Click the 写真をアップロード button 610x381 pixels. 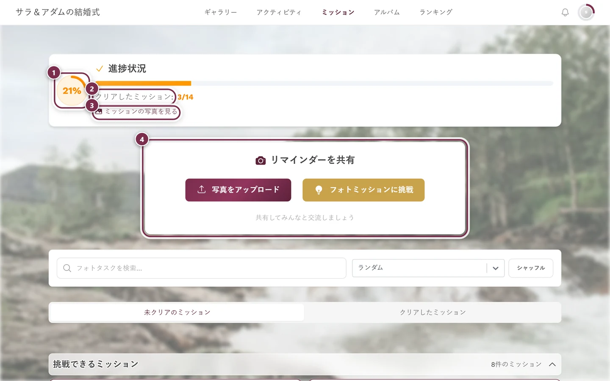click(x=238, y=190)
